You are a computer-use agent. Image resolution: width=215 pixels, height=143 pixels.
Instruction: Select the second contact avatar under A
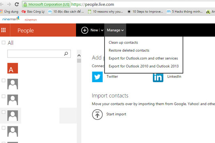point(13,100)
